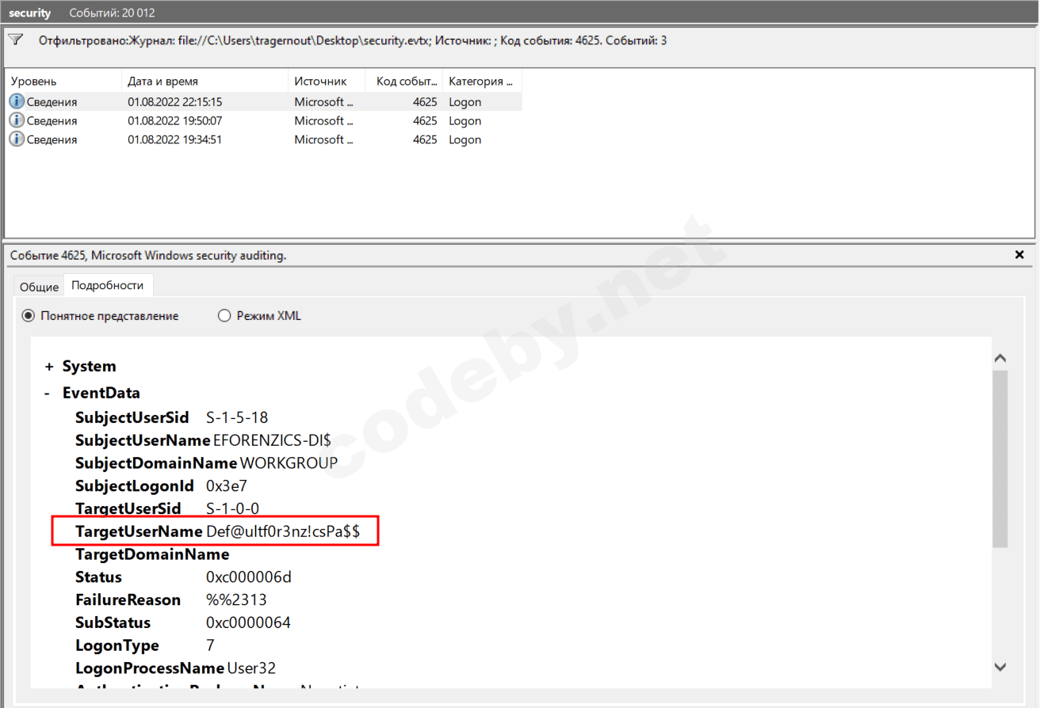Select Понятное представление radio button

[x=29, y=316]
